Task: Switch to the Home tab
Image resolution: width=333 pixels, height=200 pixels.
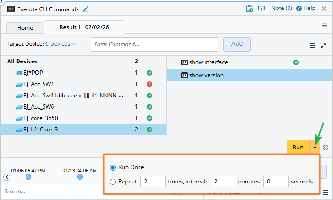Action: (25, 27)
